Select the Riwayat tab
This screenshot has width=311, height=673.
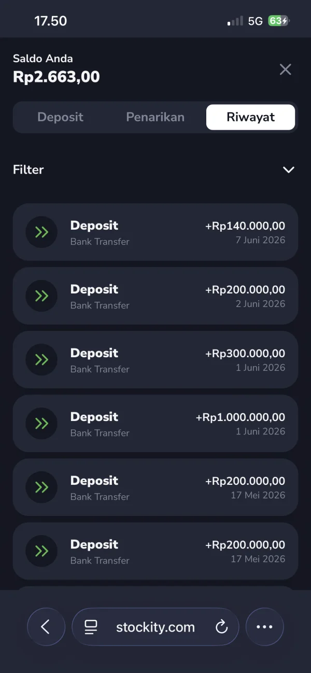(250, 117)
